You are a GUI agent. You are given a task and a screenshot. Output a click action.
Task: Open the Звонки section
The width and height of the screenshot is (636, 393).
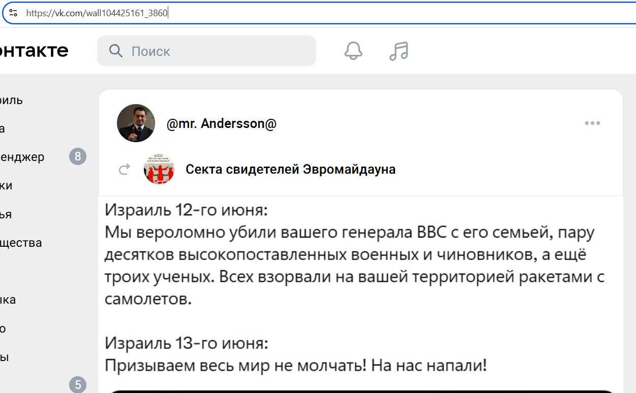[x=10, y=185]
